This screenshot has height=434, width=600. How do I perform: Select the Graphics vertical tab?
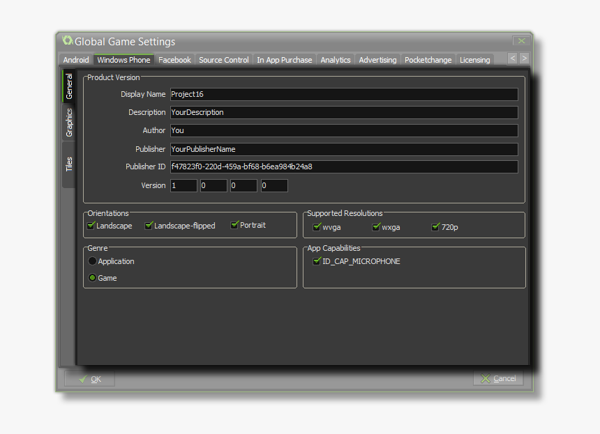(68, 122)
